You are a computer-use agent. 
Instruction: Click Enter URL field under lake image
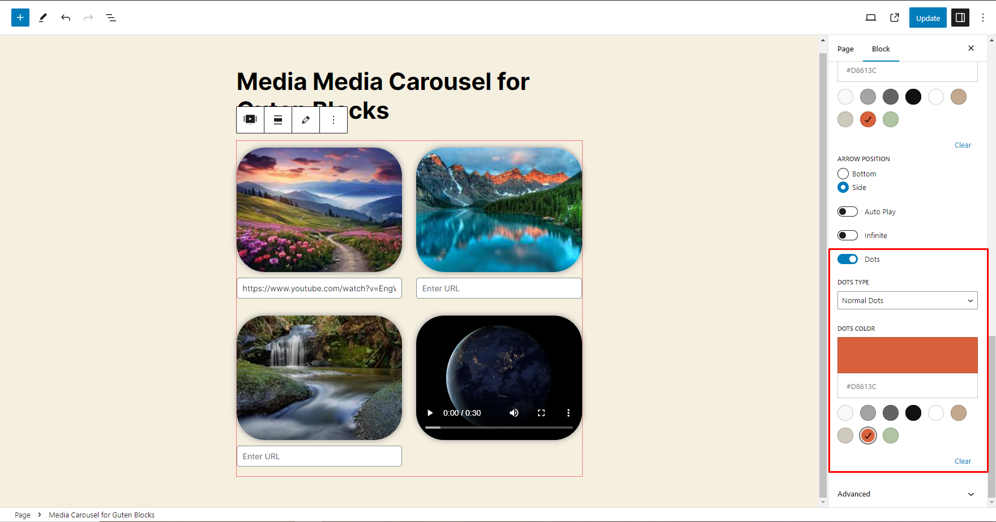point(499,288)
